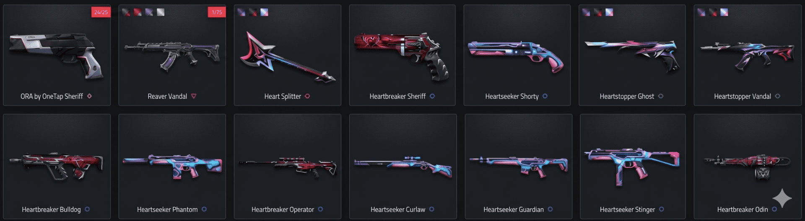This screenshot has height=221, width=805.
Task: Click the triangle tier icon next to Reaver Vandal
Action: (x=194, y=96)
